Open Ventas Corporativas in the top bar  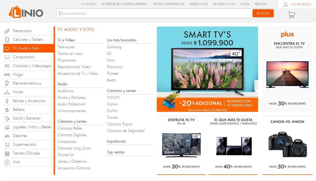pyautogui.click(x=168, y=4)
